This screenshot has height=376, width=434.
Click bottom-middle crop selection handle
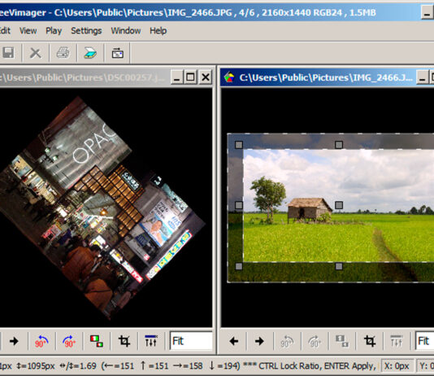point(339,266)
